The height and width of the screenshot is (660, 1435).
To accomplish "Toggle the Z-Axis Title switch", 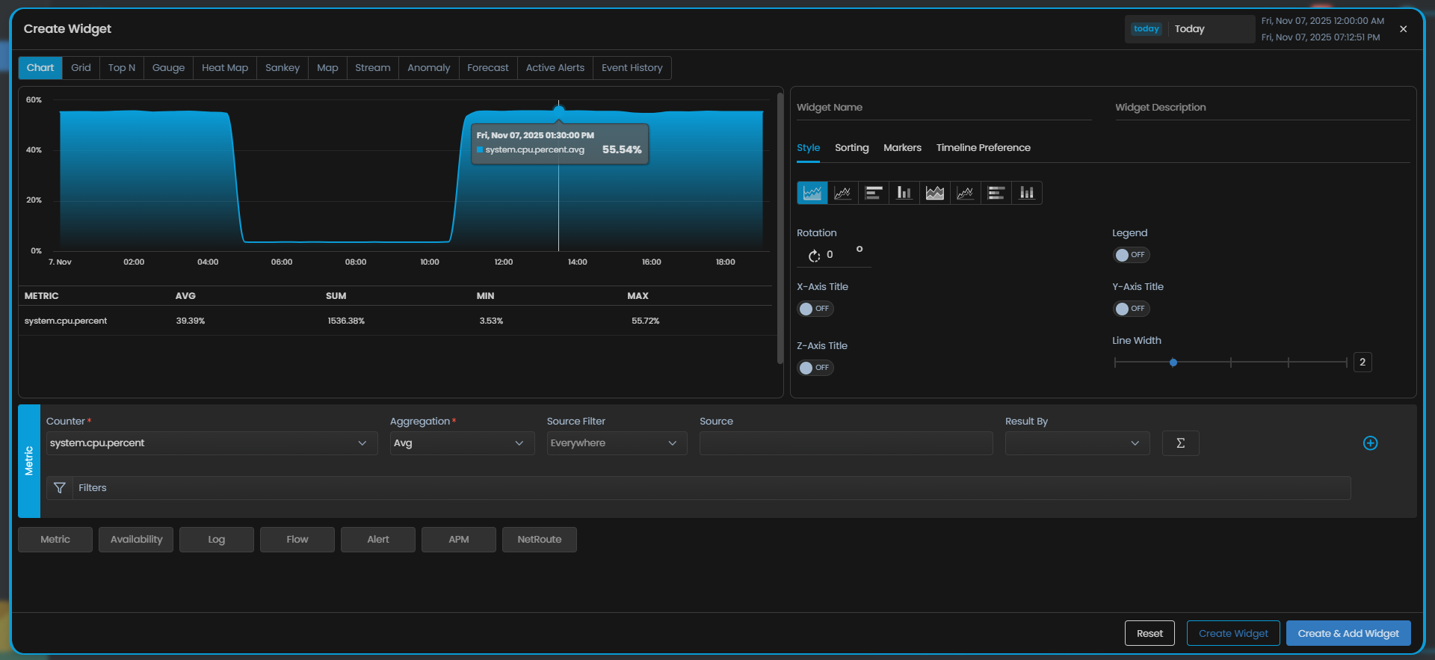I will (x=815, y=368).
